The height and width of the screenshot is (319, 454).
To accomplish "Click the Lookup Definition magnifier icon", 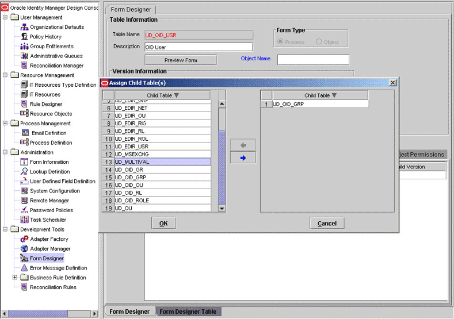I will click(24, 171).
